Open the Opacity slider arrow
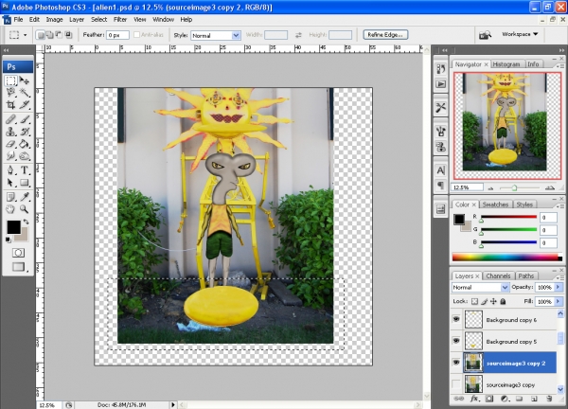Screen dimensions: 568x409 tap(559, 287)
